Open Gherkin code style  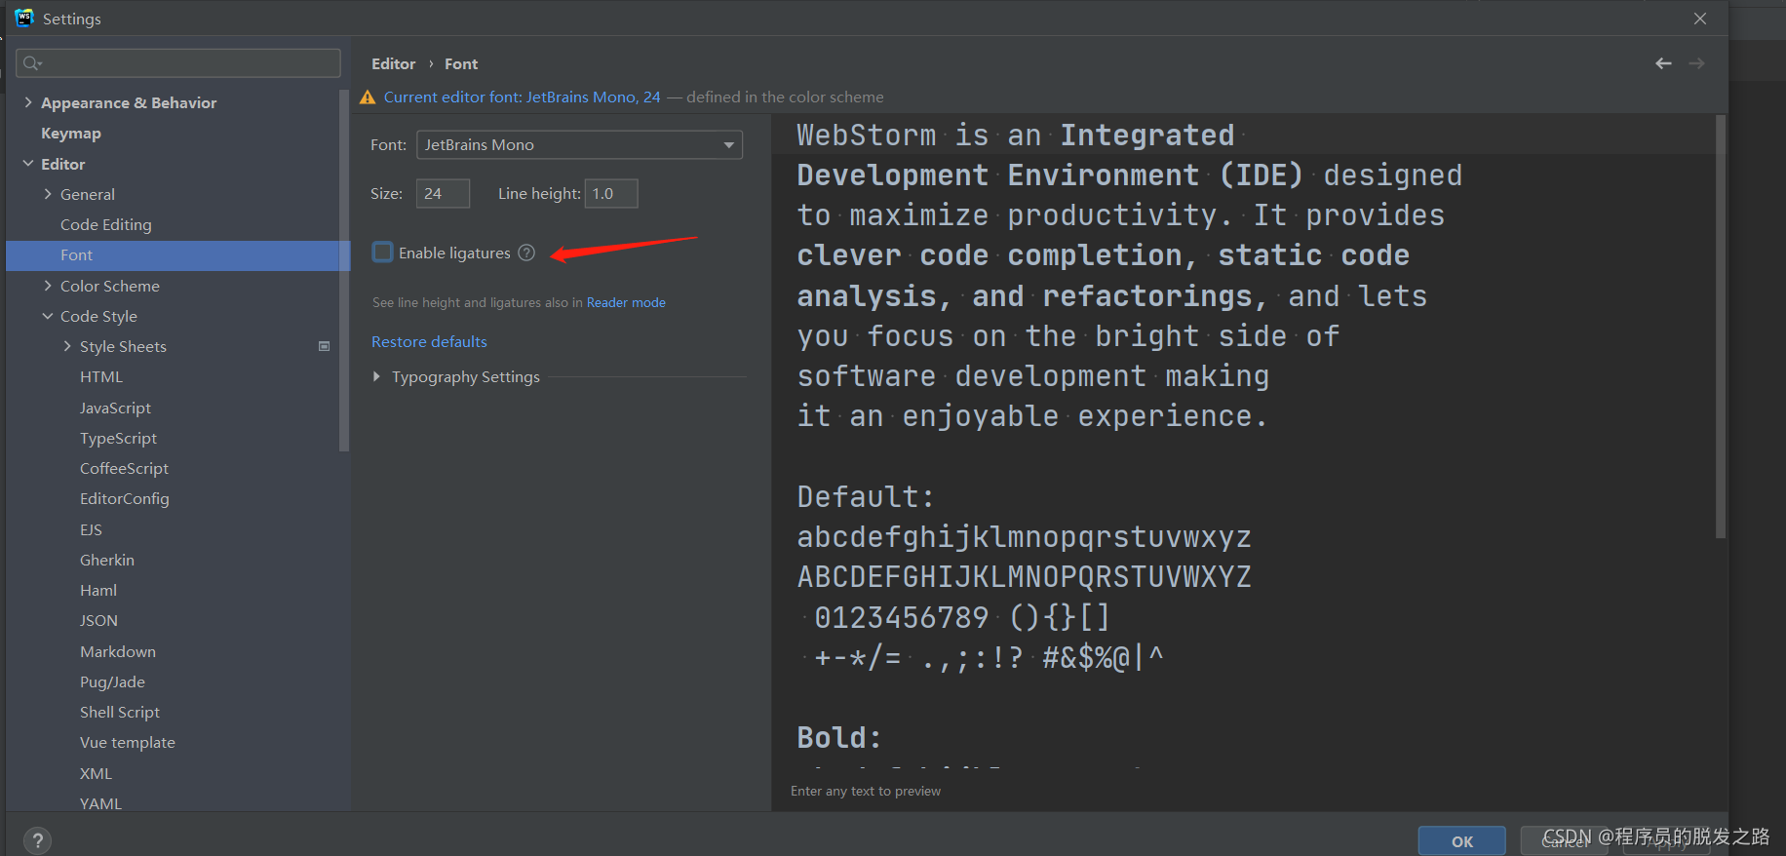(x=107, y=560)
